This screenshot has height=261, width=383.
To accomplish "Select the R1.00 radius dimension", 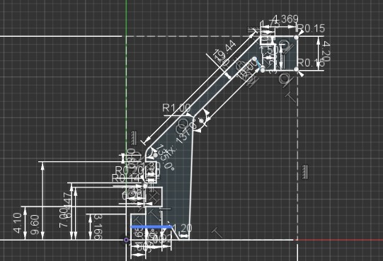I will point(176,108).
